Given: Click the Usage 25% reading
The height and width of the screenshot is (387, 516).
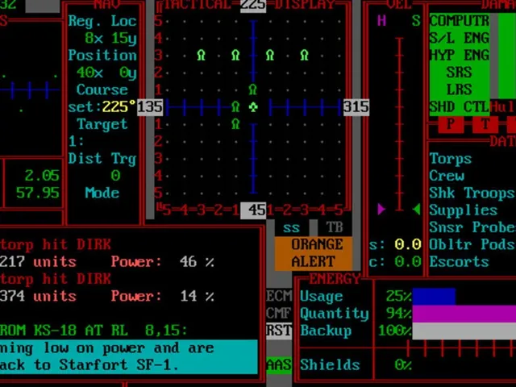Looking at the screenshot, I should pyautogui.click(x=398, y=296).
